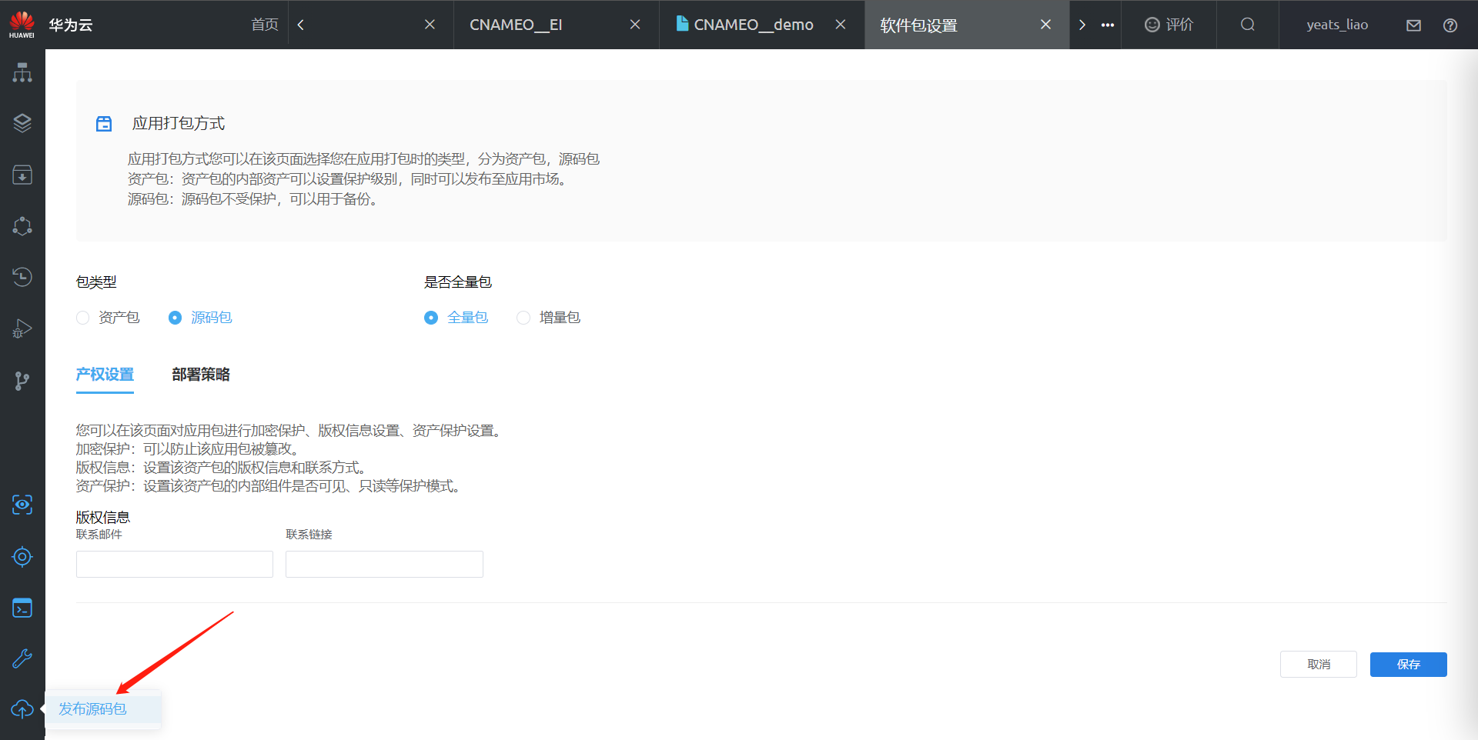Click the 评价 smiley feedback button
1478x740 pixels.
1169,25
